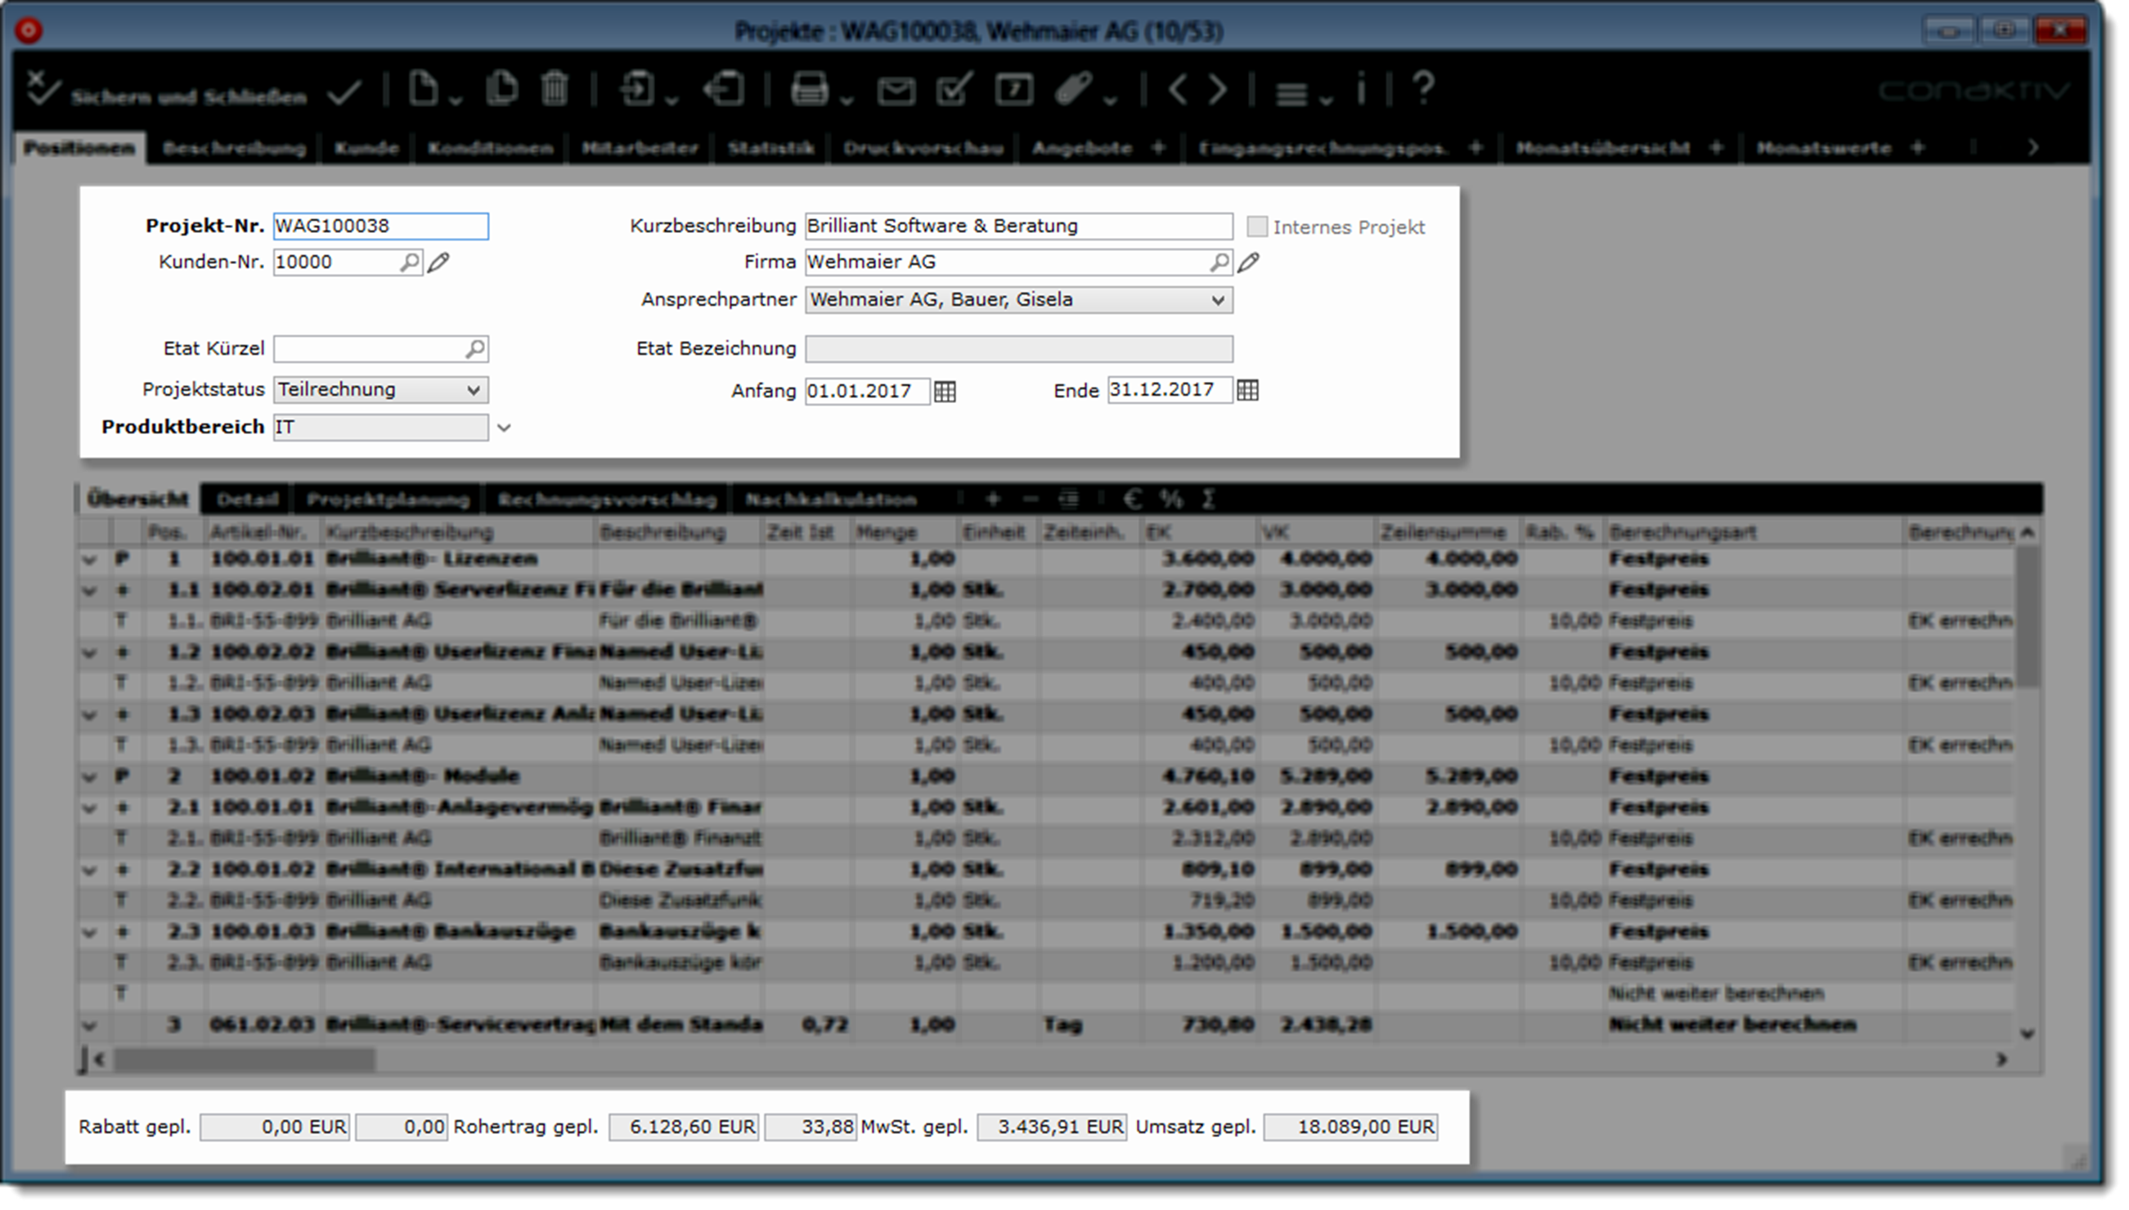Toggle the Internes Projekt checkbox
The height and width of the screenshot is (1210, 2129).
[1257, 226]
